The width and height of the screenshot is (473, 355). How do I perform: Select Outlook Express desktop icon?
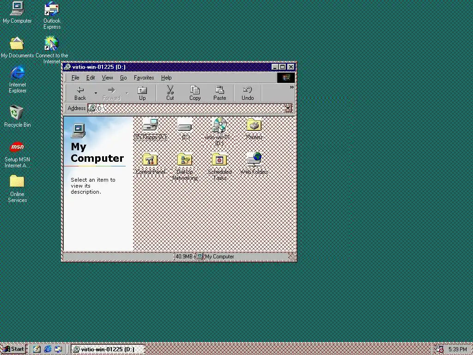tap(52, 15)
